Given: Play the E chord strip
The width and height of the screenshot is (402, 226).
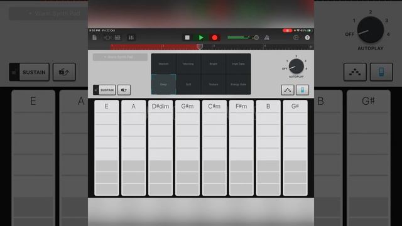Looking at the screenshot, I should [x=107, y=148].
